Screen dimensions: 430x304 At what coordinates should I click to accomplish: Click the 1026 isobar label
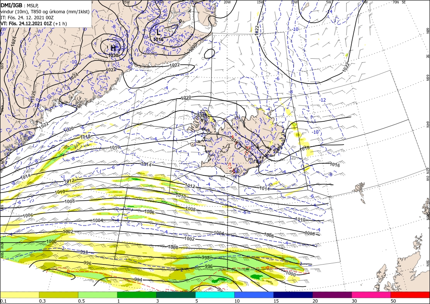34,96
